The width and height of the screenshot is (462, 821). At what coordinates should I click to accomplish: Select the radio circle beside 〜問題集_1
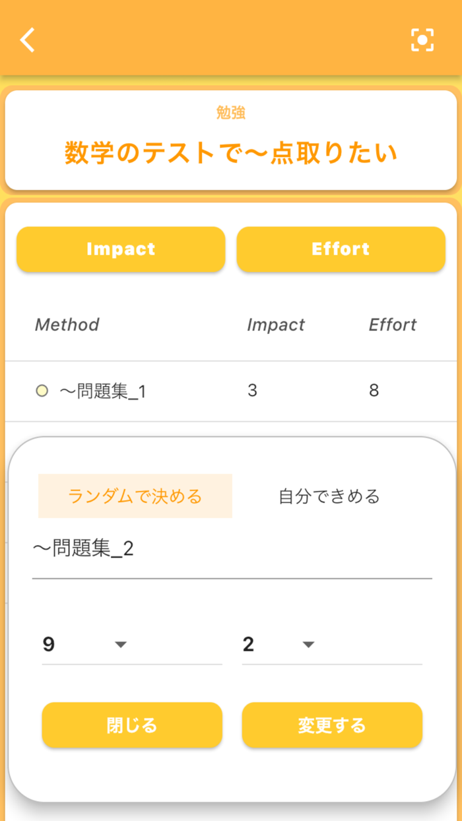coord(41,391)
